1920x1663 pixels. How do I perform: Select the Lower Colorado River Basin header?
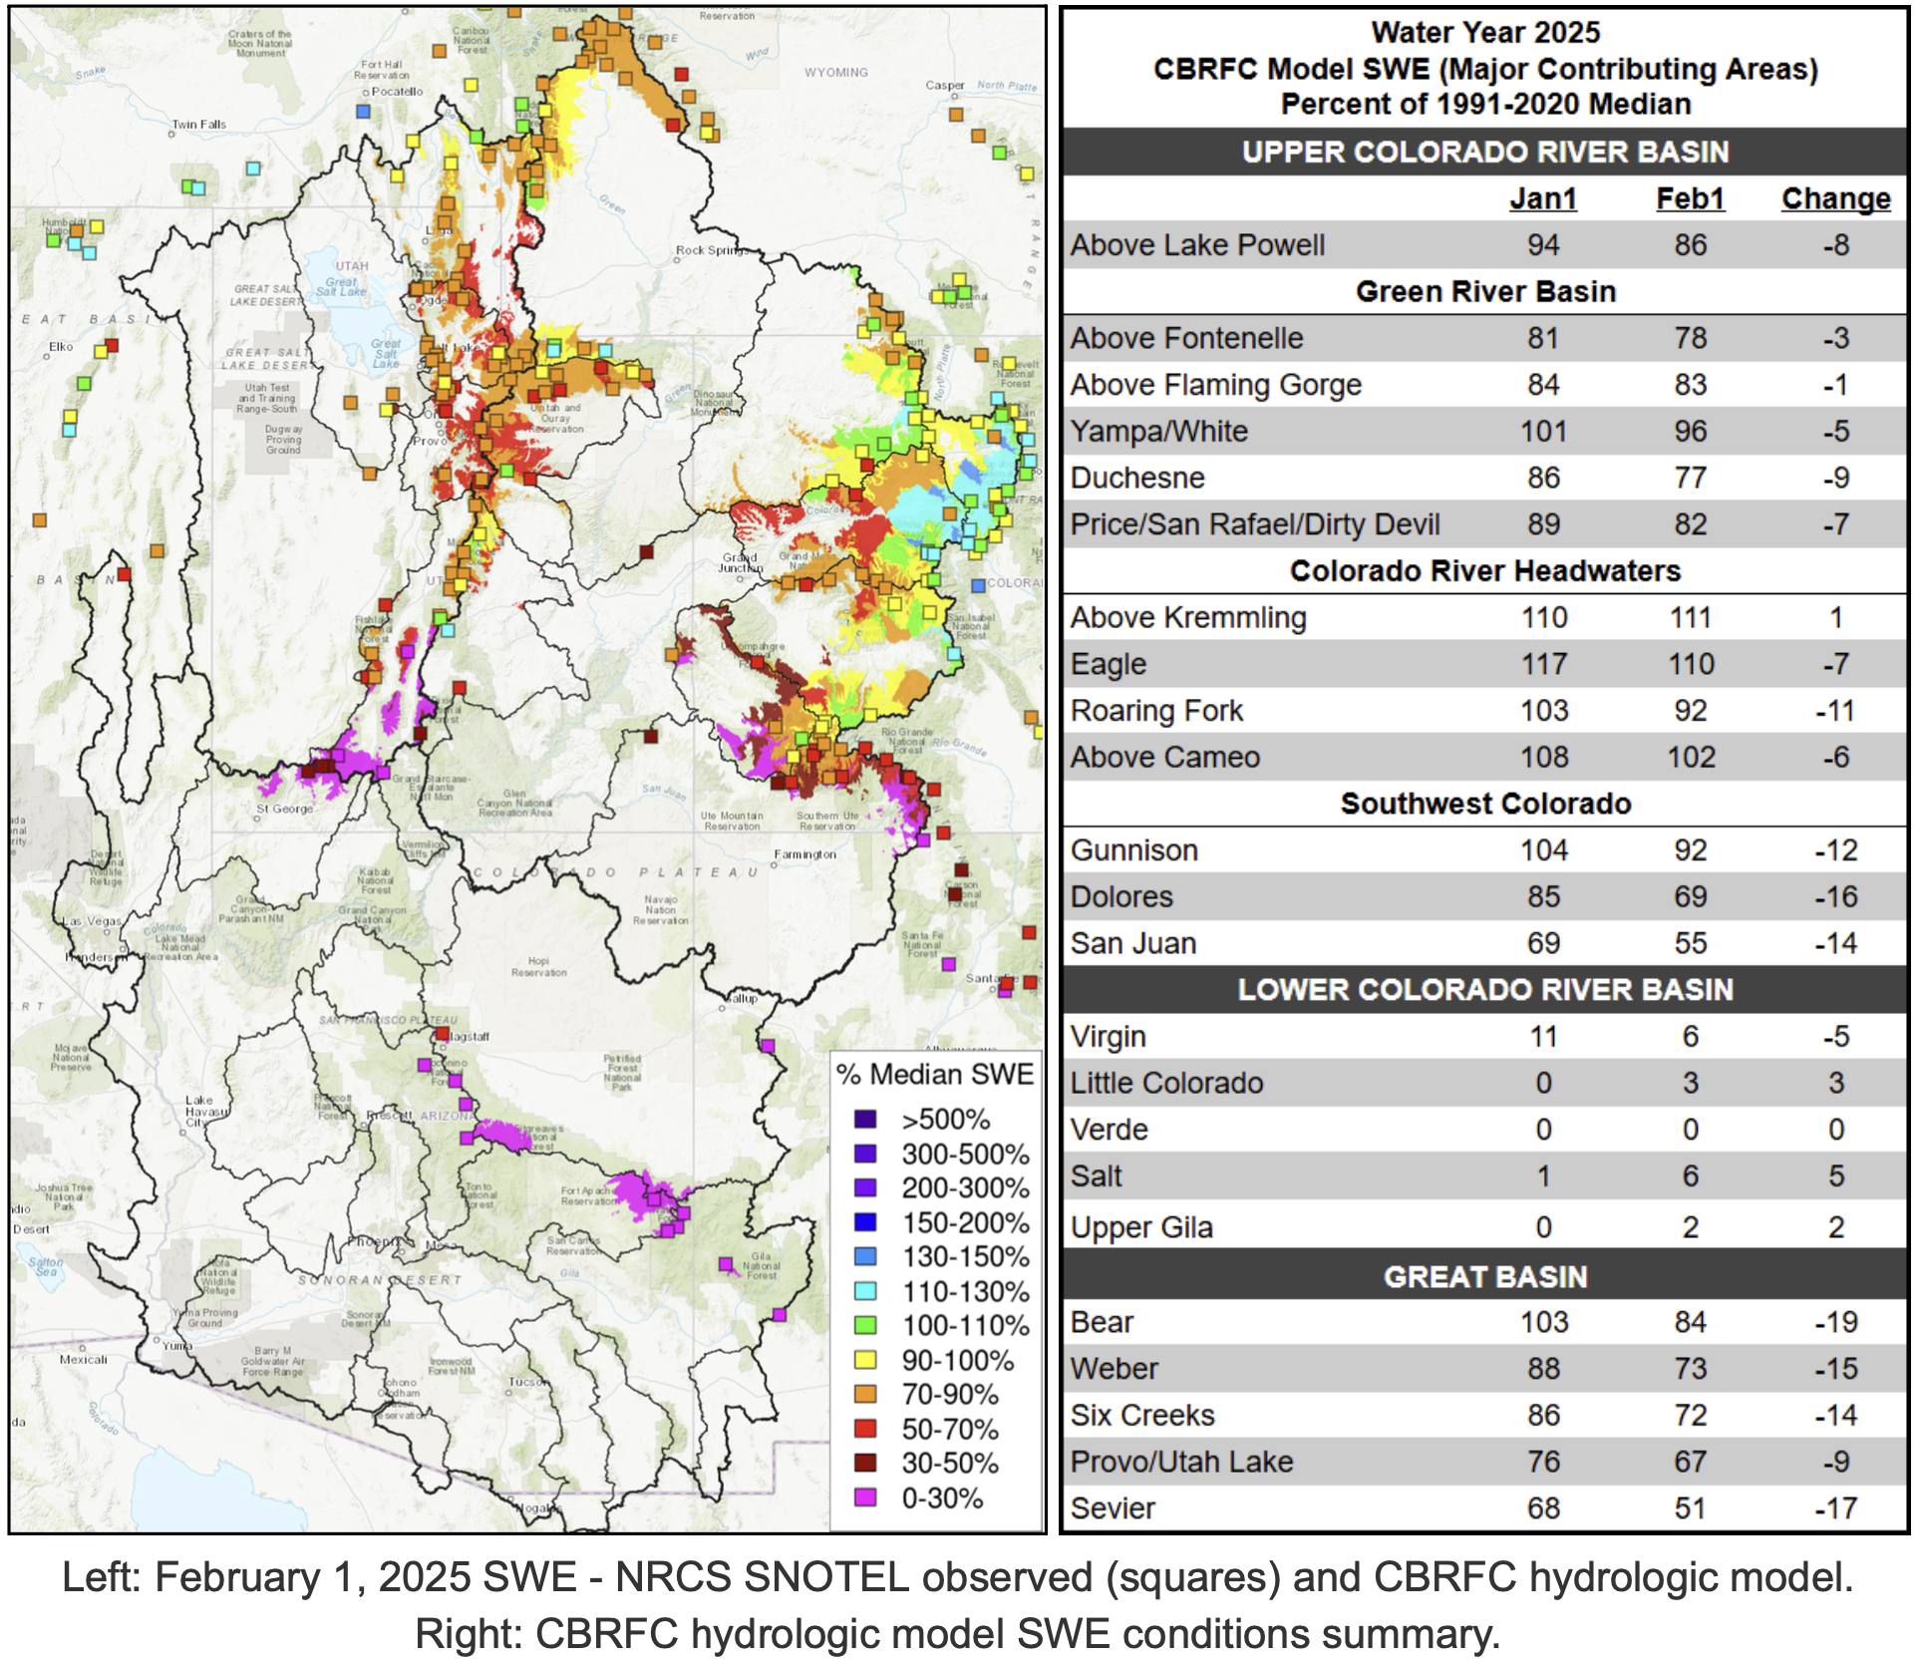(1484, 989)
